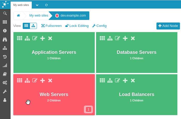The image size is (181, 119).
Task: Click My web sites breadcrumb
Action: 39,16
